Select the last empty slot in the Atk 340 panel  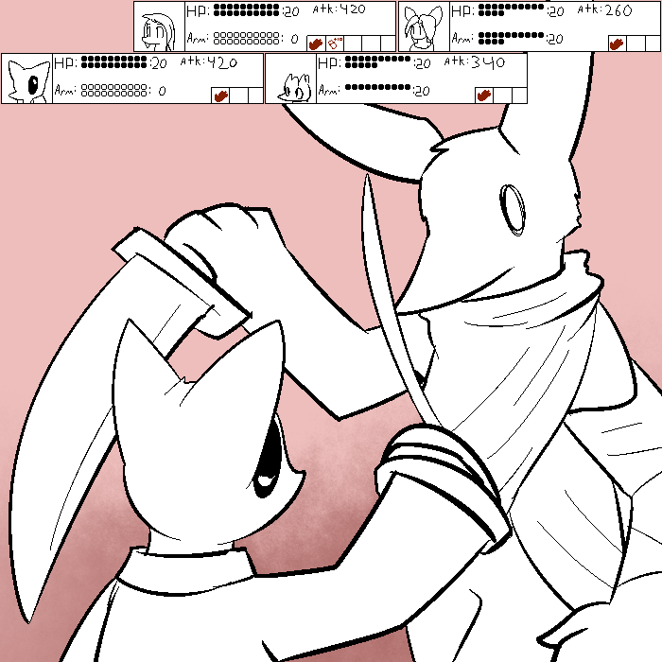pyautogui.click(x=517, y=95)
